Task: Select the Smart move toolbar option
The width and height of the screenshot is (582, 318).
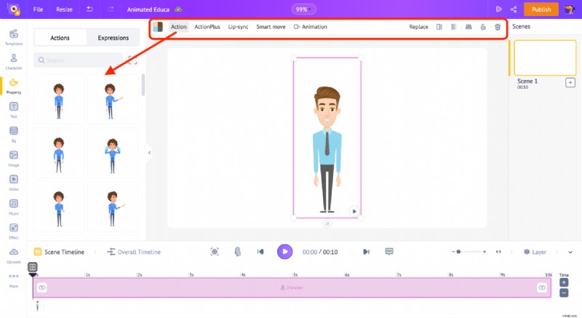Action: tap(271, 27)
